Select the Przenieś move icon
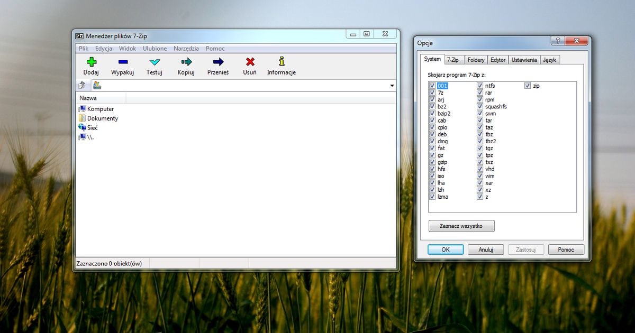635x333 pixels. click(x=218, y=62)
